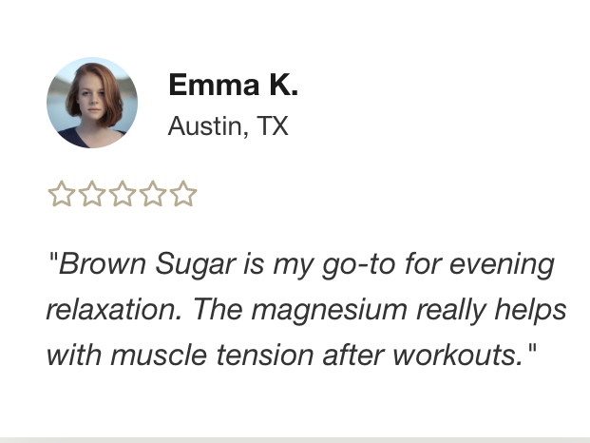Click the word magnesium in the testimonial
The width and height of the screenshot is (590, 443).
(x=330, y=311)
